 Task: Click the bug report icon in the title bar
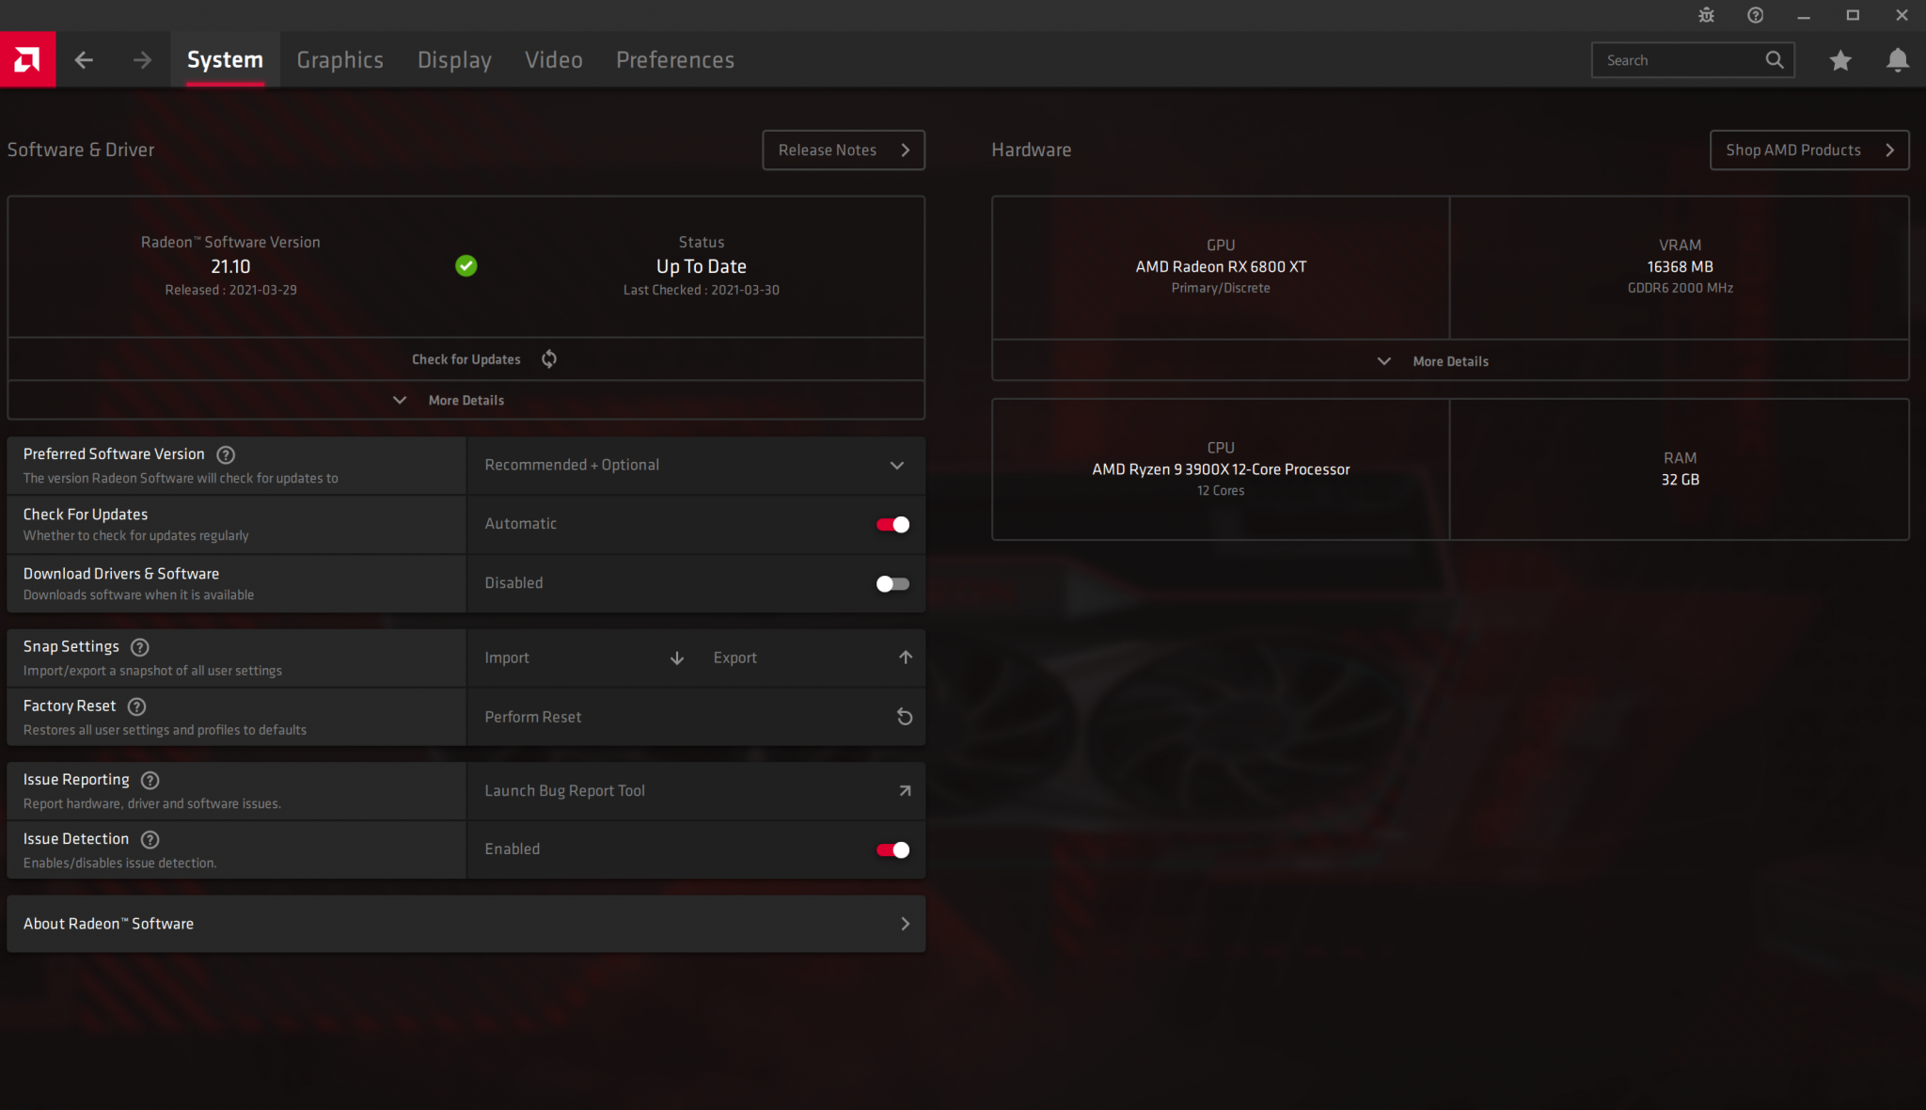point(1706,15)
